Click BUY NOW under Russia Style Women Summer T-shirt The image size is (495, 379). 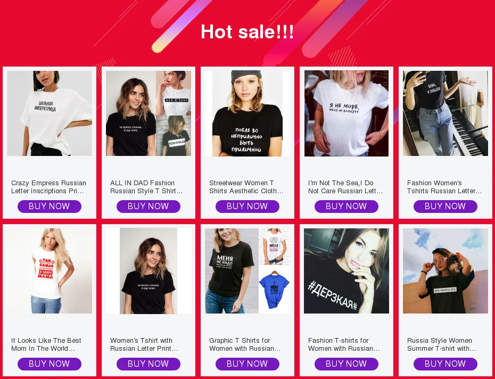(445, 364)
